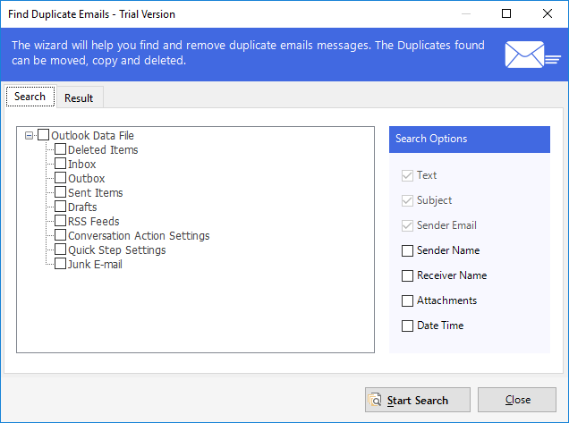Click the Close button at bottom

pyautogui.click(x=517, y=400)
